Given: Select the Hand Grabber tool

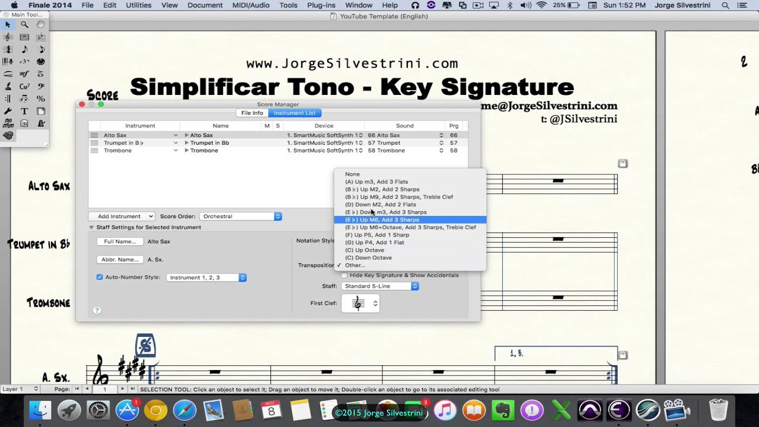Looking at the screenshot, I should click(41, 24).
